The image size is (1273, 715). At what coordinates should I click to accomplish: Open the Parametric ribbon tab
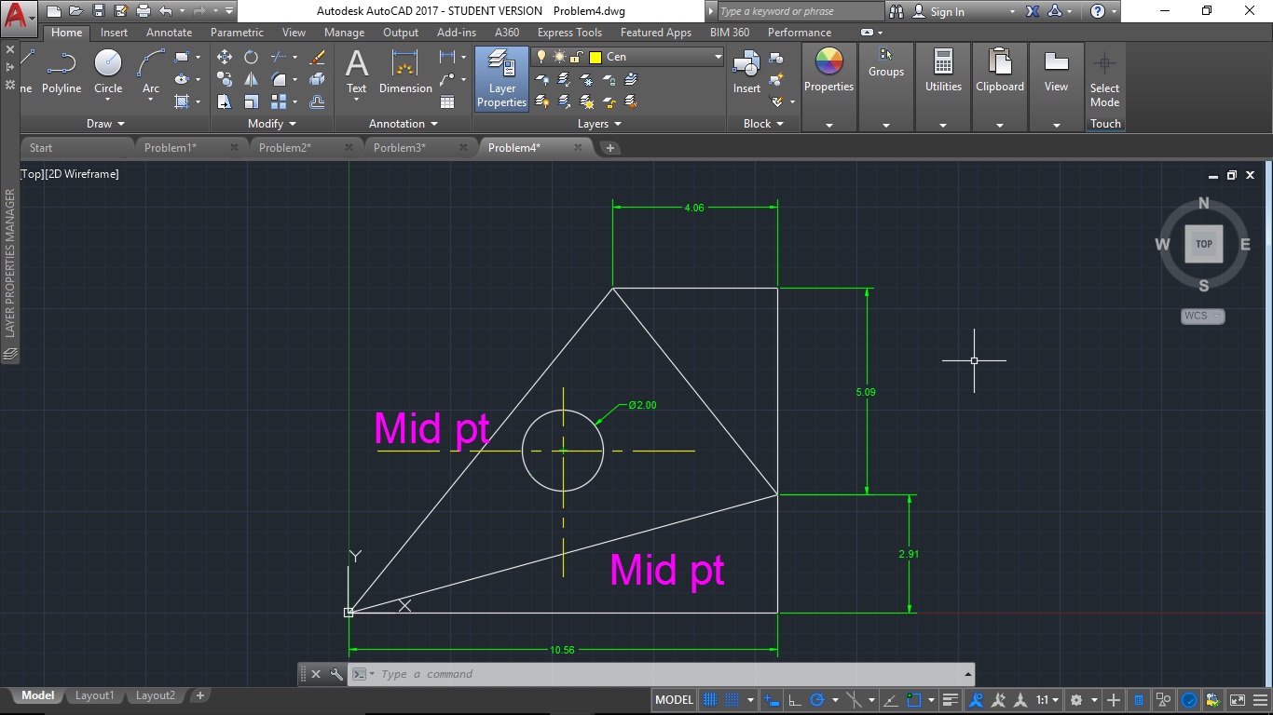236,32
